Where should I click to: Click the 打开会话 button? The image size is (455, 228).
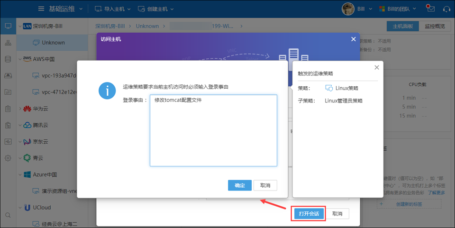(x=309, y=214)
